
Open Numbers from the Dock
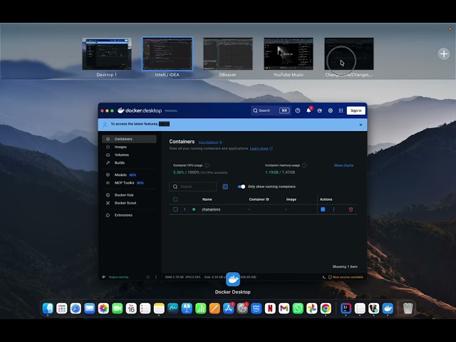click(x=201, y=309)
